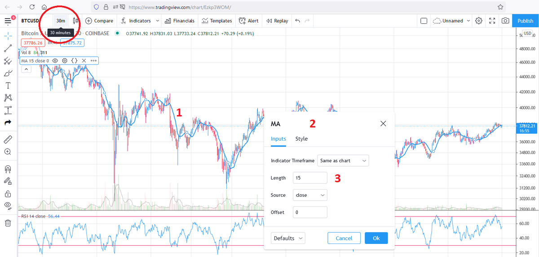Image resolution: width=539 pixels, height=257 pixels.
Task: Select the Text annotation tool
Action: (x=8, y=85)
